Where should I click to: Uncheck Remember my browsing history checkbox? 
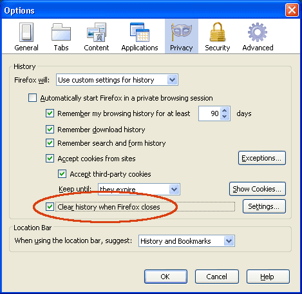pos(50,113)
